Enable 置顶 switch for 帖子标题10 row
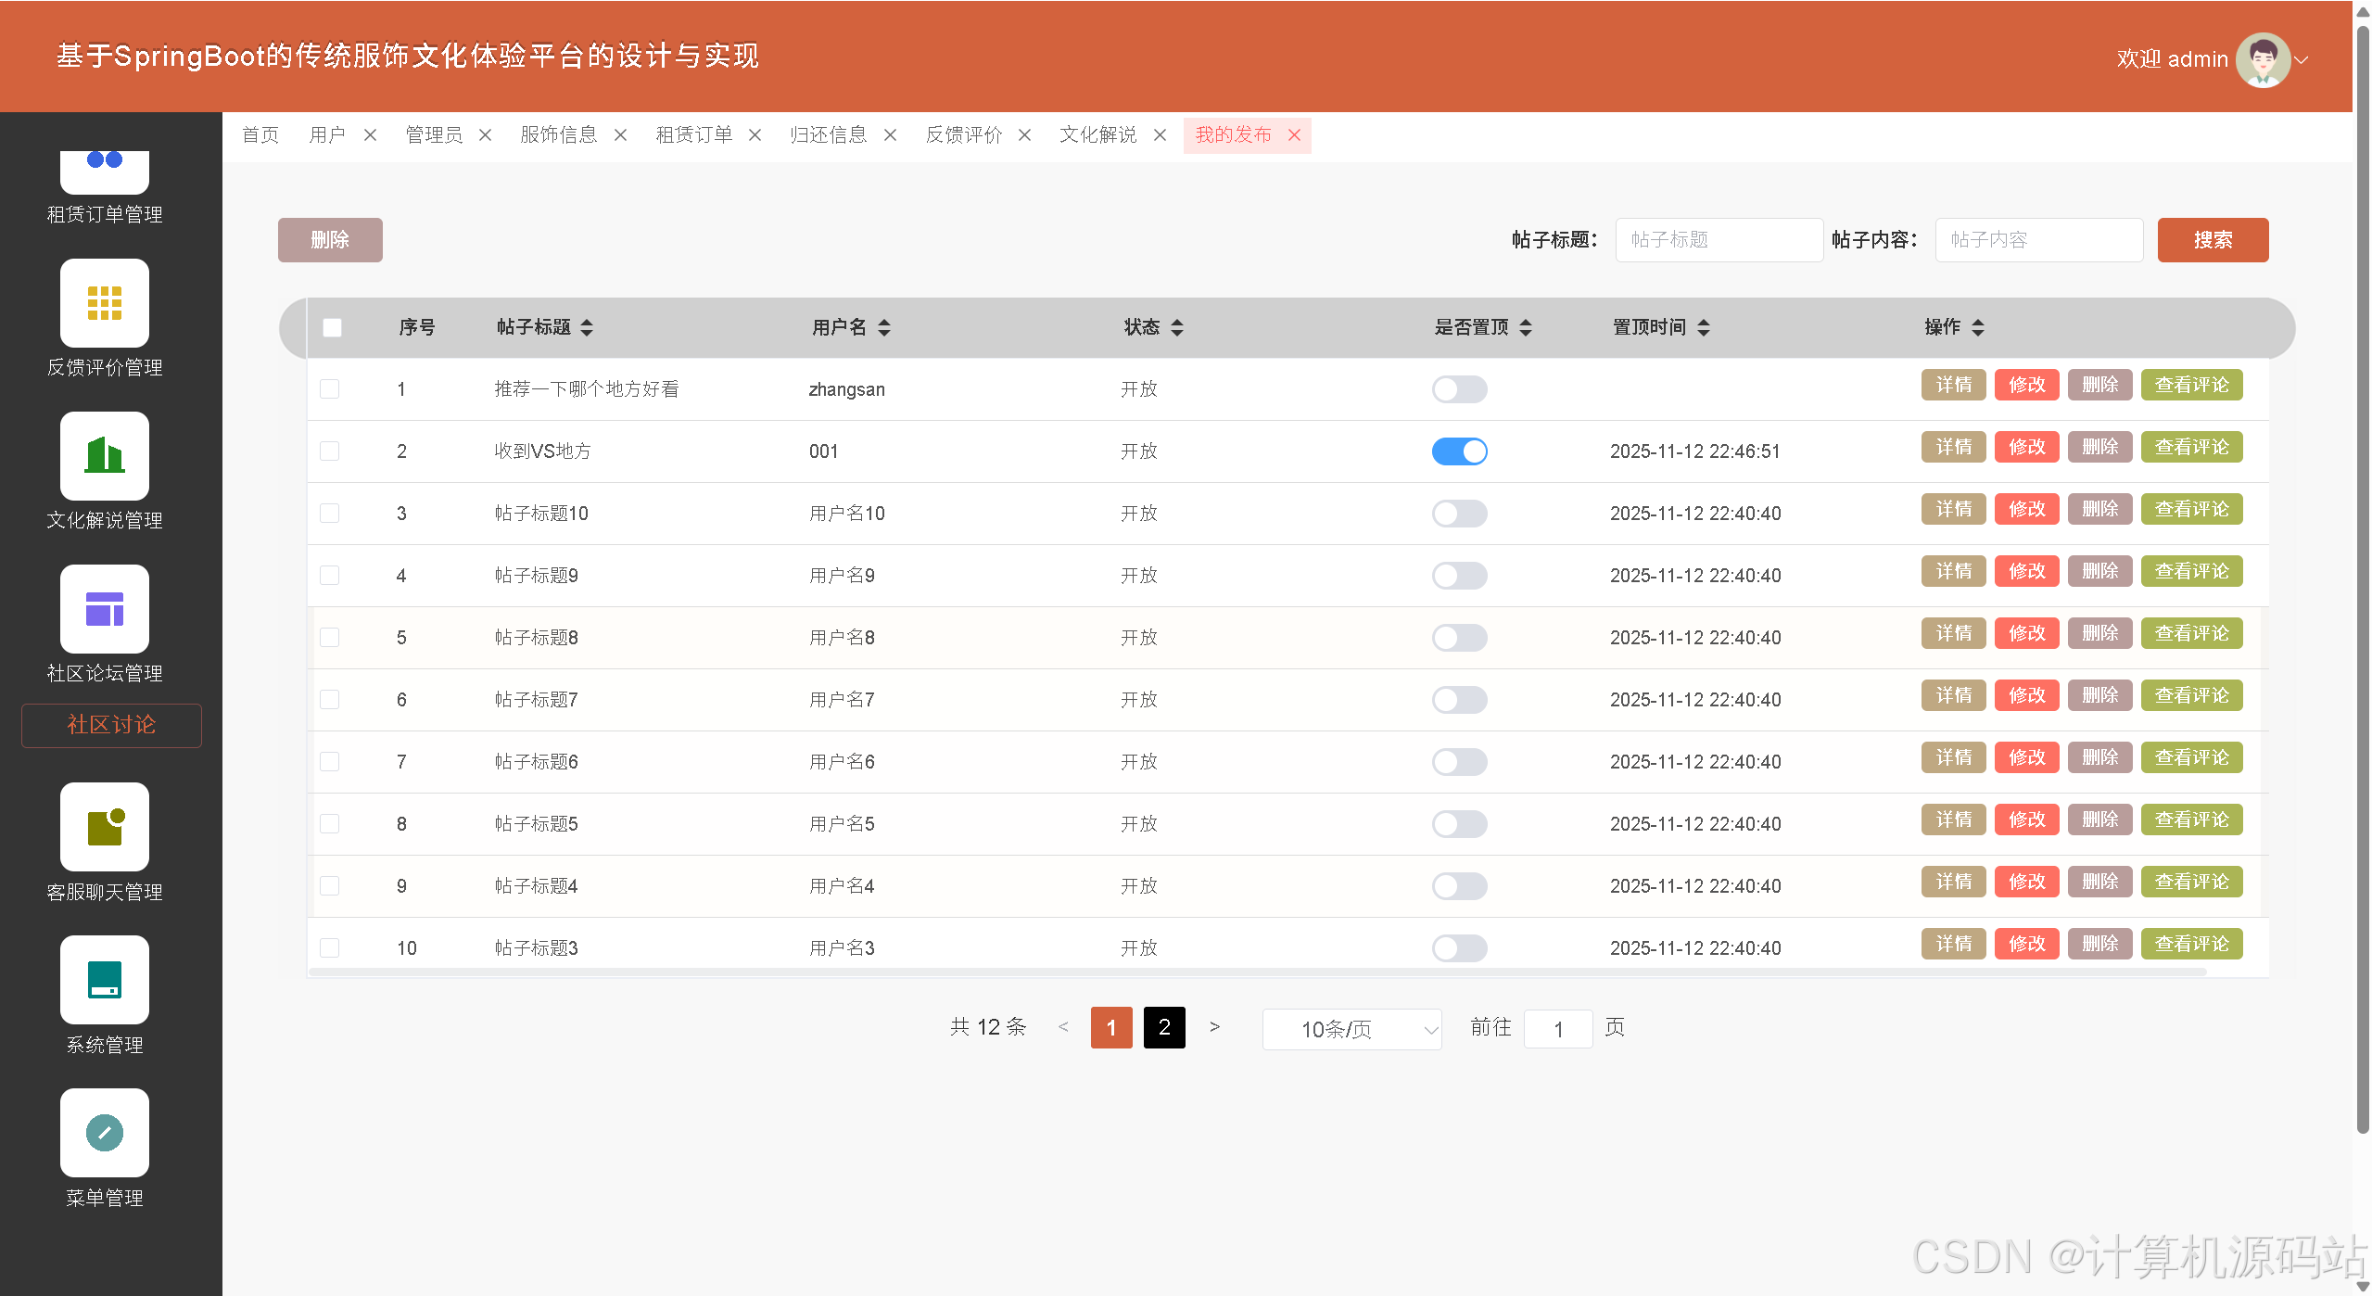 [x=1459, y=514]
